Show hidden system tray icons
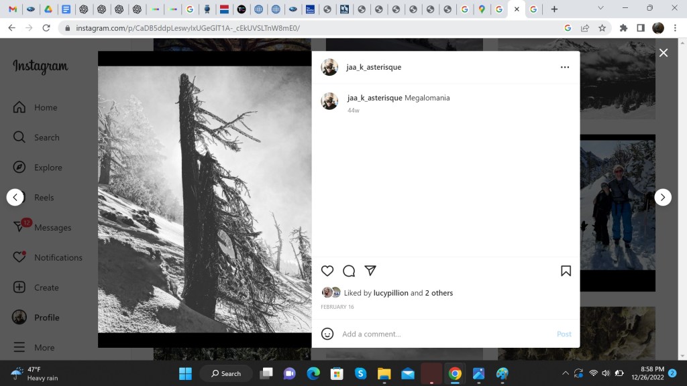 pos(565,373)
